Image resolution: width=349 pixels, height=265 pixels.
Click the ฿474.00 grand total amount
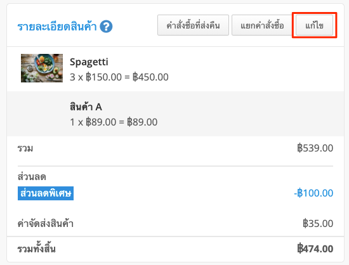[x=315, y=249]
